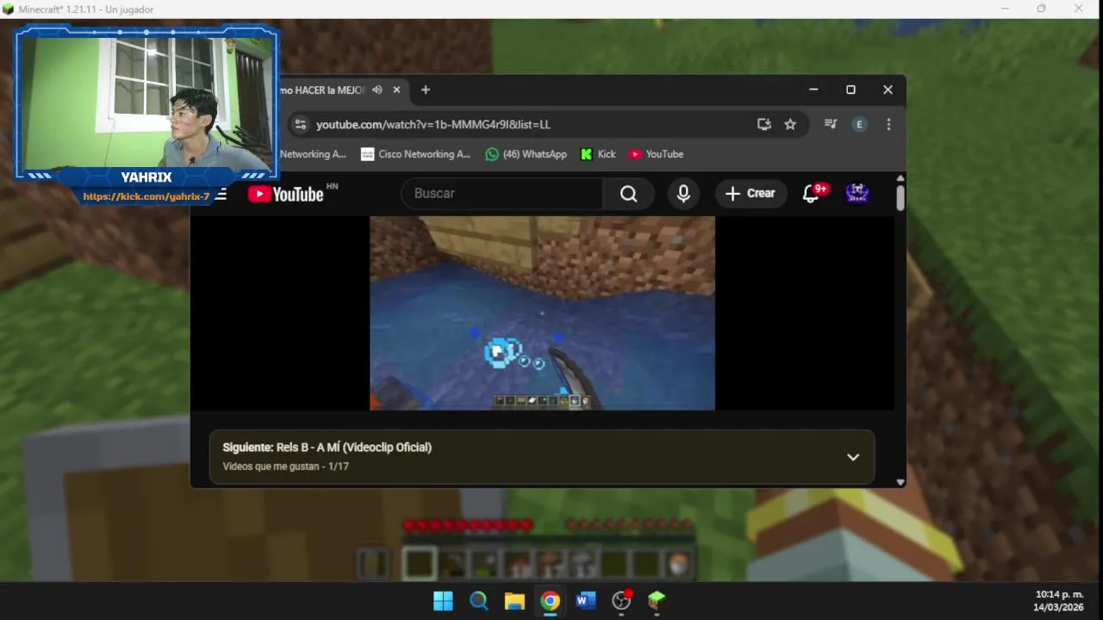The height and width of the screenshot is (620, 1103).
Task: Switch to Google Chrome in the taskbar
Action: tap(551, 601)
